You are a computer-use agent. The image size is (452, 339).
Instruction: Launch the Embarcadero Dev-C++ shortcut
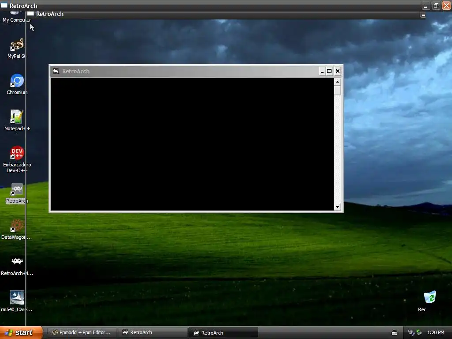click(x=17, y=159)
